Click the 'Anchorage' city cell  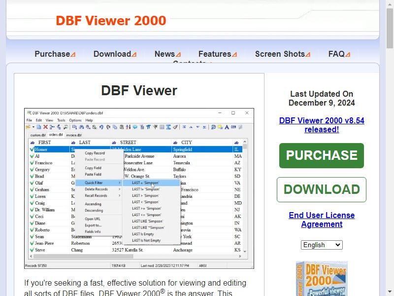[183, 250]
